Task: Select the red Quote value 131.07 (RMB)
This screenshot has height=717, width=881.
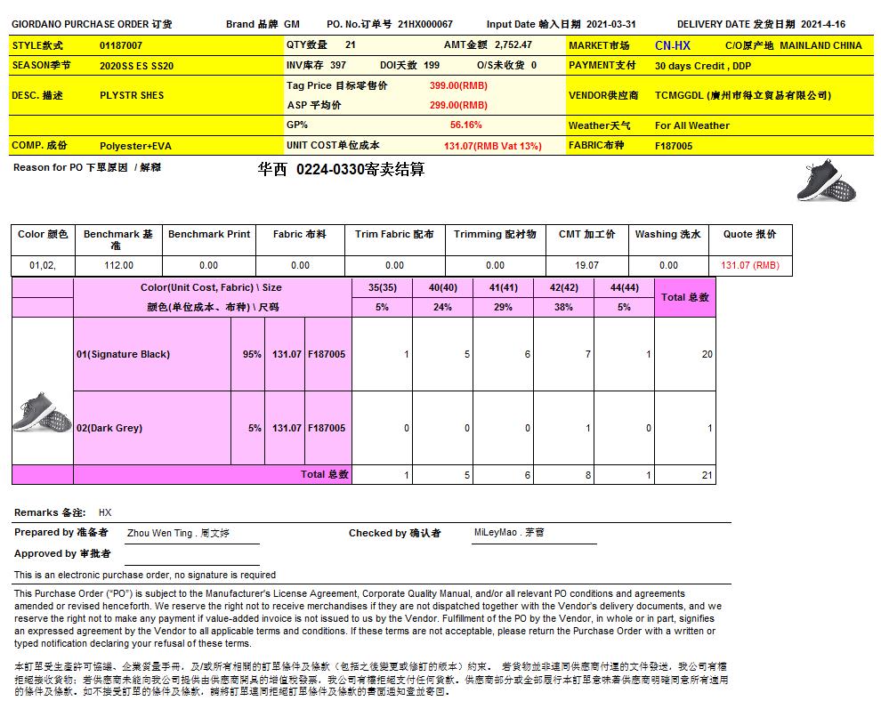Action: click(x=749, y=265)
